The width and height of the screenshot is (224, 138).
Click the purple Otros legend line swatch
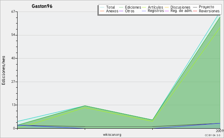121,11
